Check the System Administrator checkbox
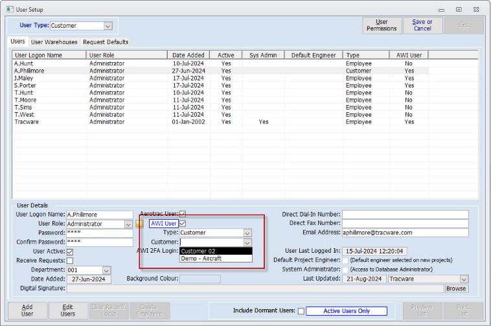Image resolution: width=491 pixels, height=326 pixels. click(345, 270)
